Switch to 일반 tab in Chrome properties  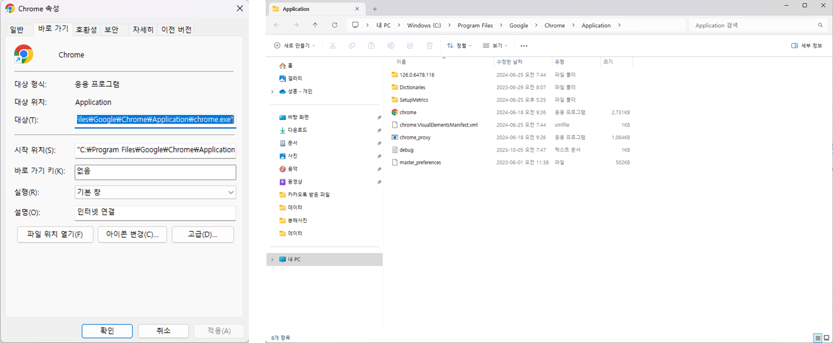17,30
